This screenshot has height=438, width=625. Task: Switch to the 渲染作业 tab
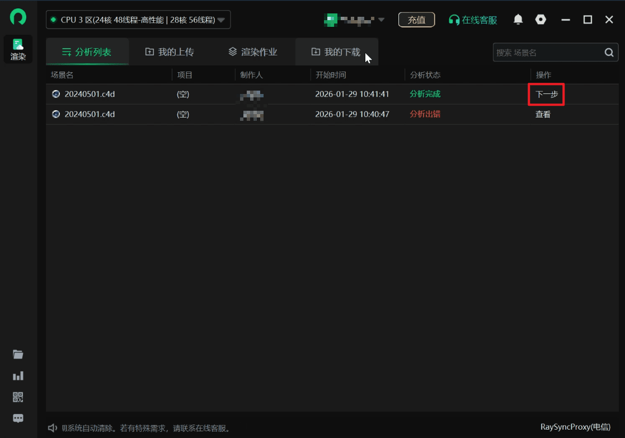point(252,52)
